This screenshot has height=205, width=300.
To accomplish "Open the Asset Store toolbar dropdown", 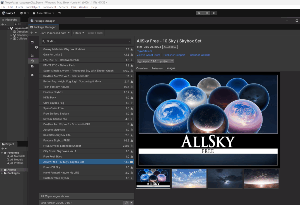I will pyautogui.click(x=43, y=13).
